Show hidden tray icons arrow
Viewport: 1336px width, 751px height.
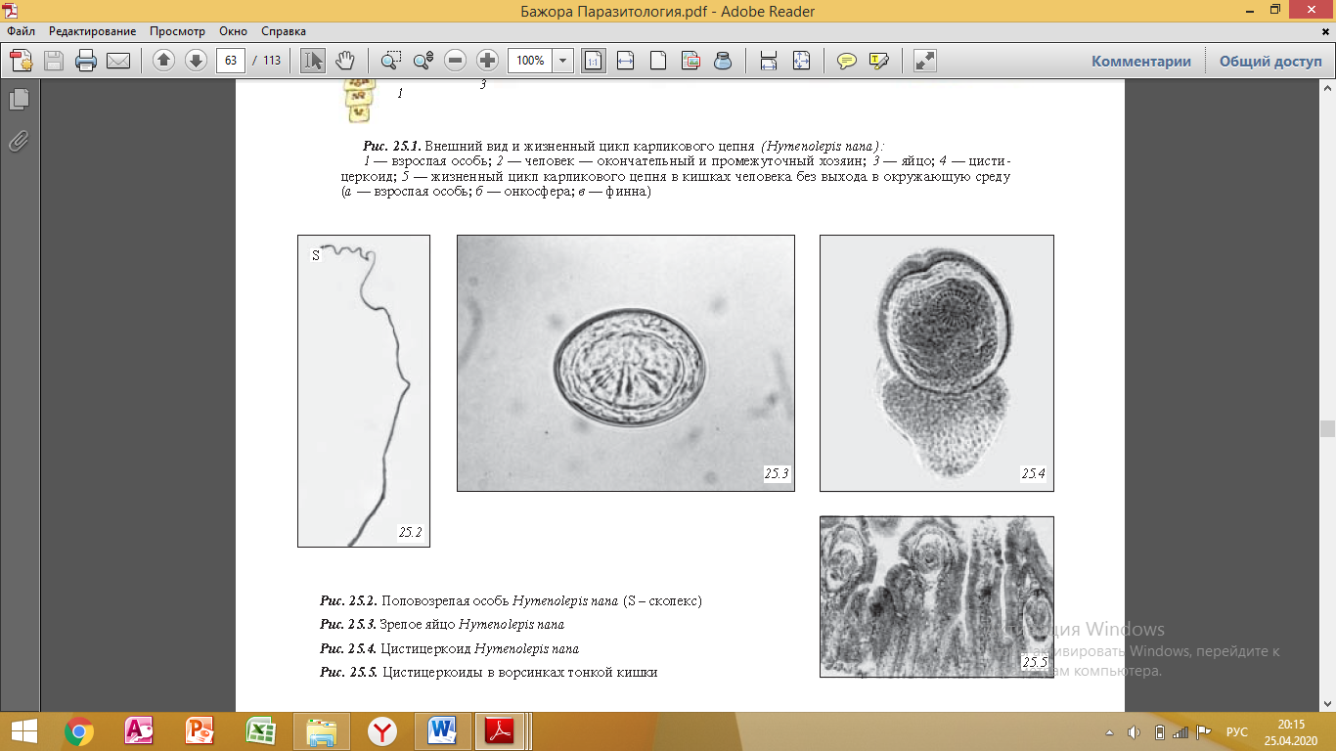coord(1110,731)
